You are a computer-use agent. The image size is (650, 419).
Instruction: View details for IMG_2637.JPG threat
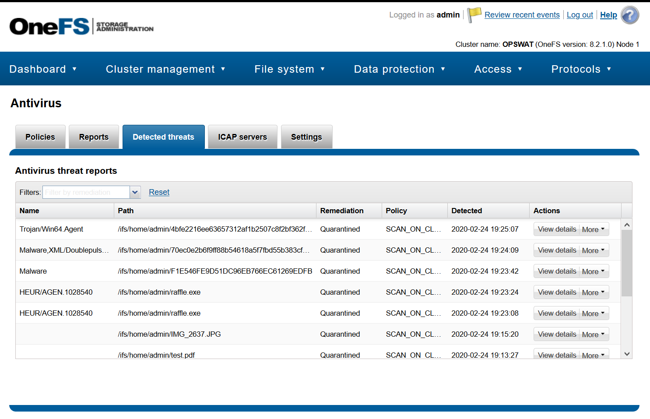(557, 334)
